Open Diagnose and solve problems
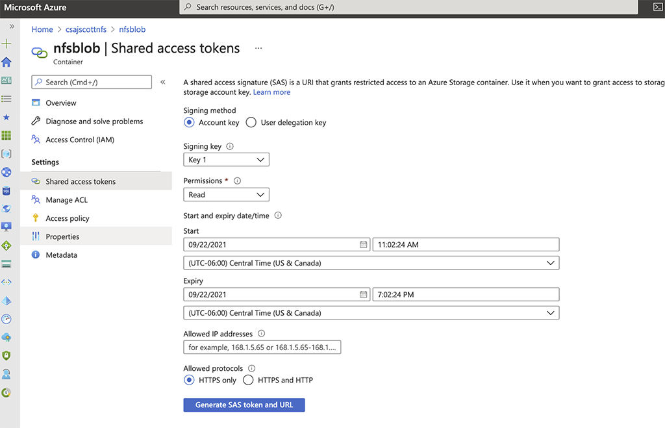The height and width of the screenshot is (428, 665). coord(96,121)
